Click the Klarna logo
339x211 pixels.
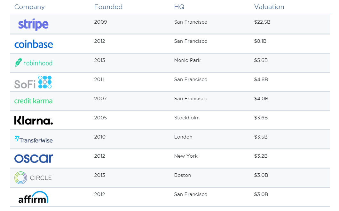point(34,120)
